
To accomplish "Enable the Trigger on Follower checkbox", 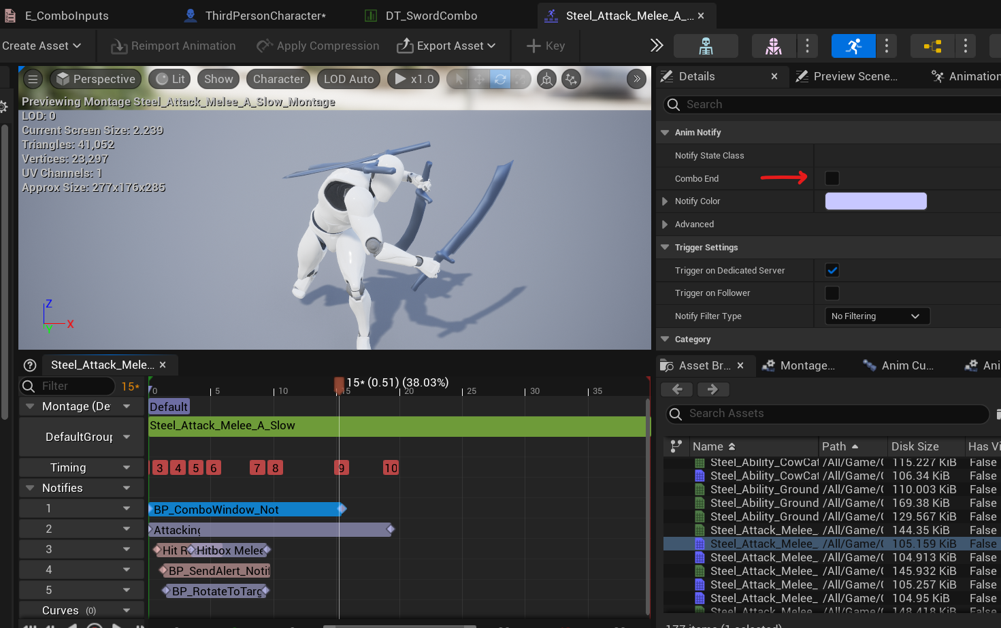I will click(x=832, y=293).
